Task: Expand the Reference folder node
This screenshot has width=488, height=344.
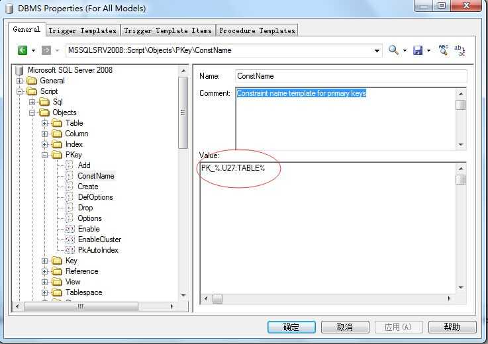Action: tap(44, 271)
